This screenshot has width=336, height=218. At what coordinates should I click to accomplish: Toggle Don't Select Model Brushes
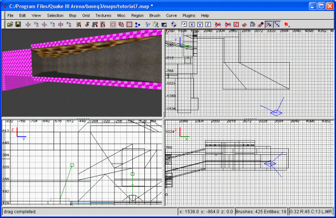(218, 25)
